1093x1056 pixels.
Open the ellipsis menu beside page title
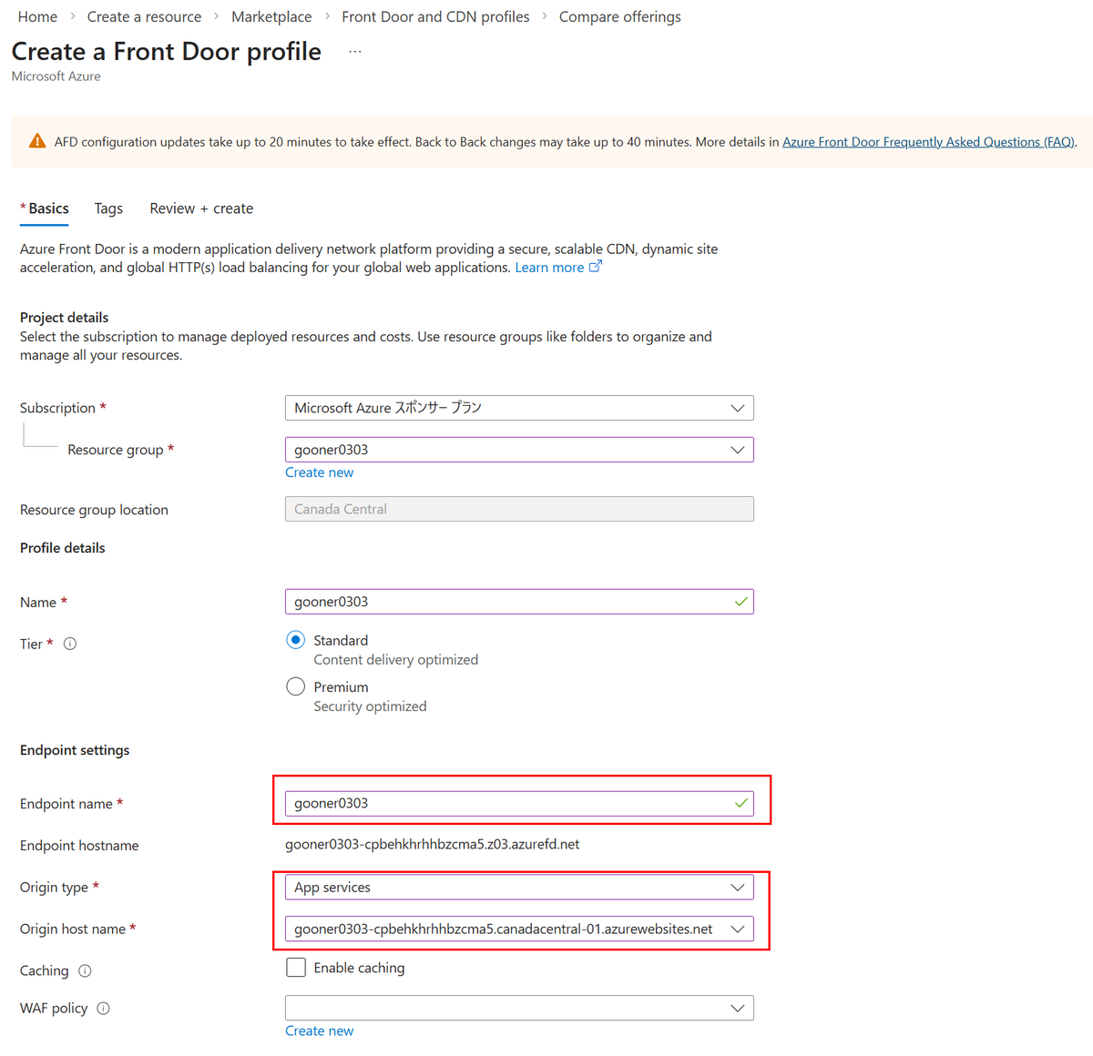(x=355, y=52)
